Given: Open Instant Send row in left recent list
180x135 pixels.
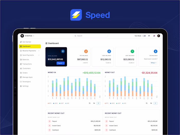Looking at the screenshot, I should pos(74,125).
